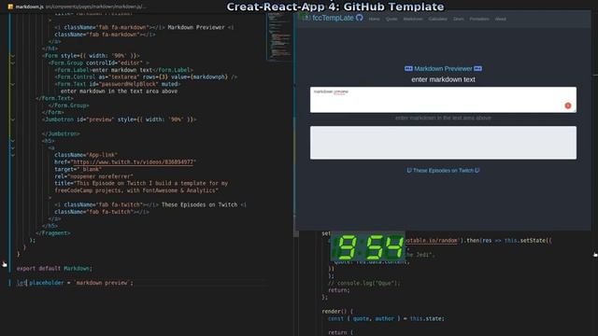Click the logo icon left of fccTempLate
Viewport: 598px width, 336px height.
click(x=306, y=18)
